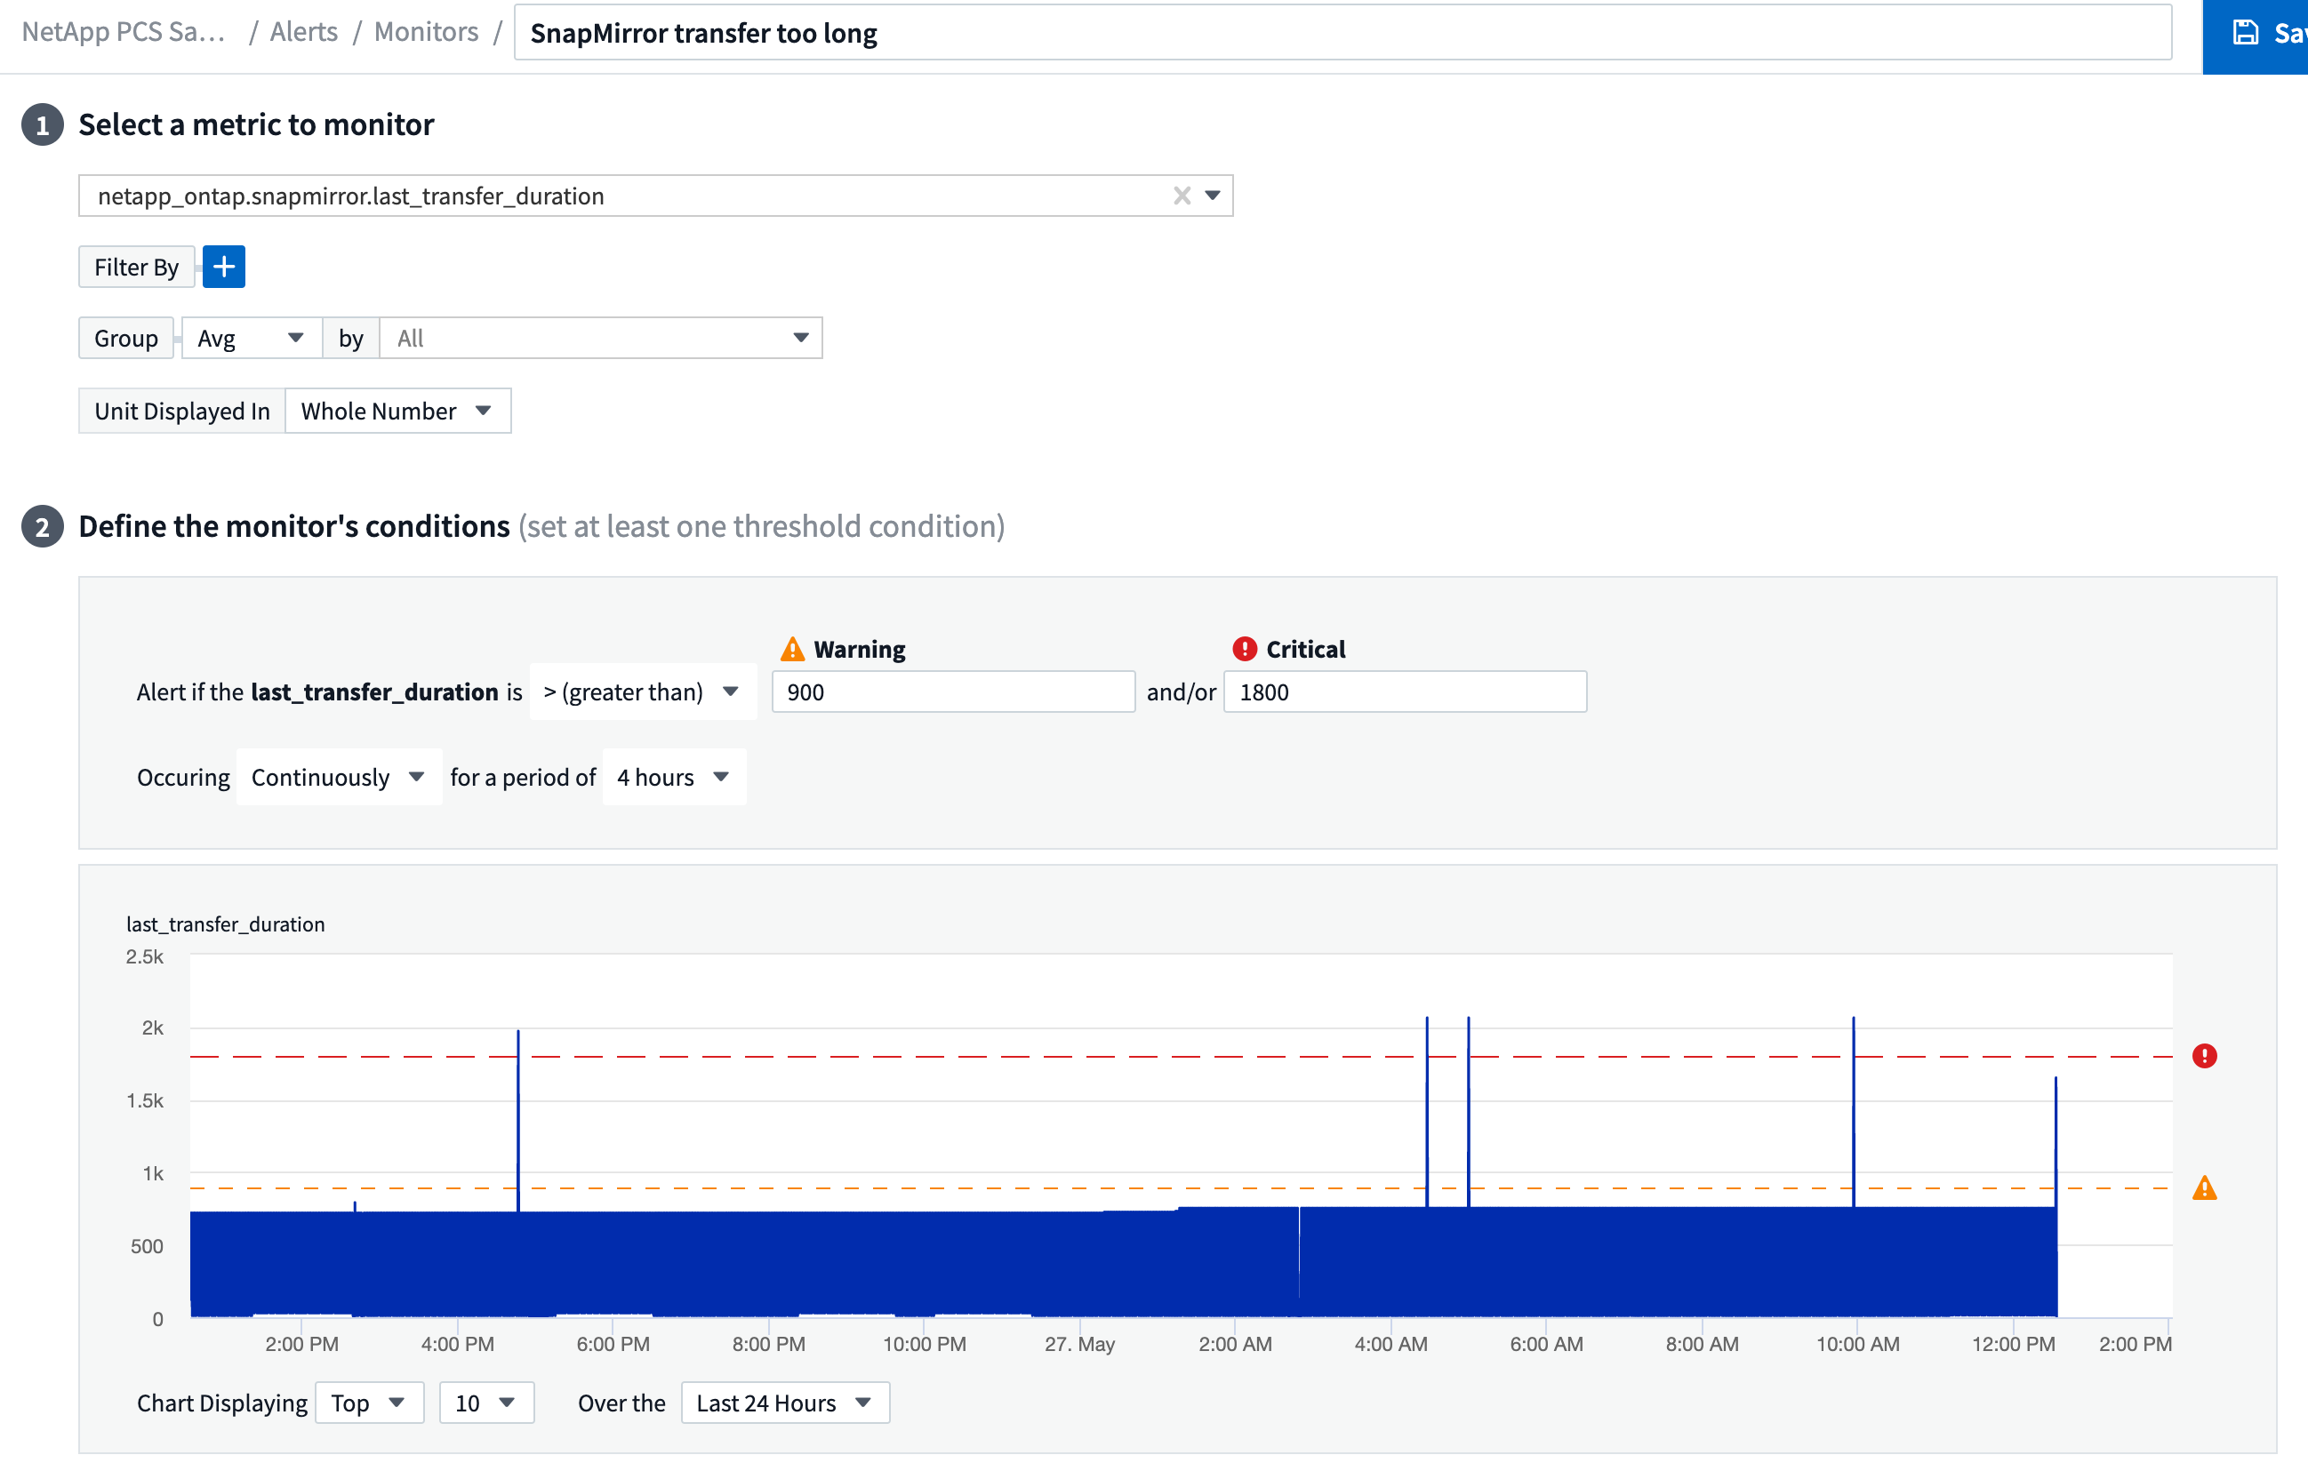Open the Last 24 Hours dropdown
The height and width of the screenshot is (1479, 2308).
click(x=862, y=1403)
